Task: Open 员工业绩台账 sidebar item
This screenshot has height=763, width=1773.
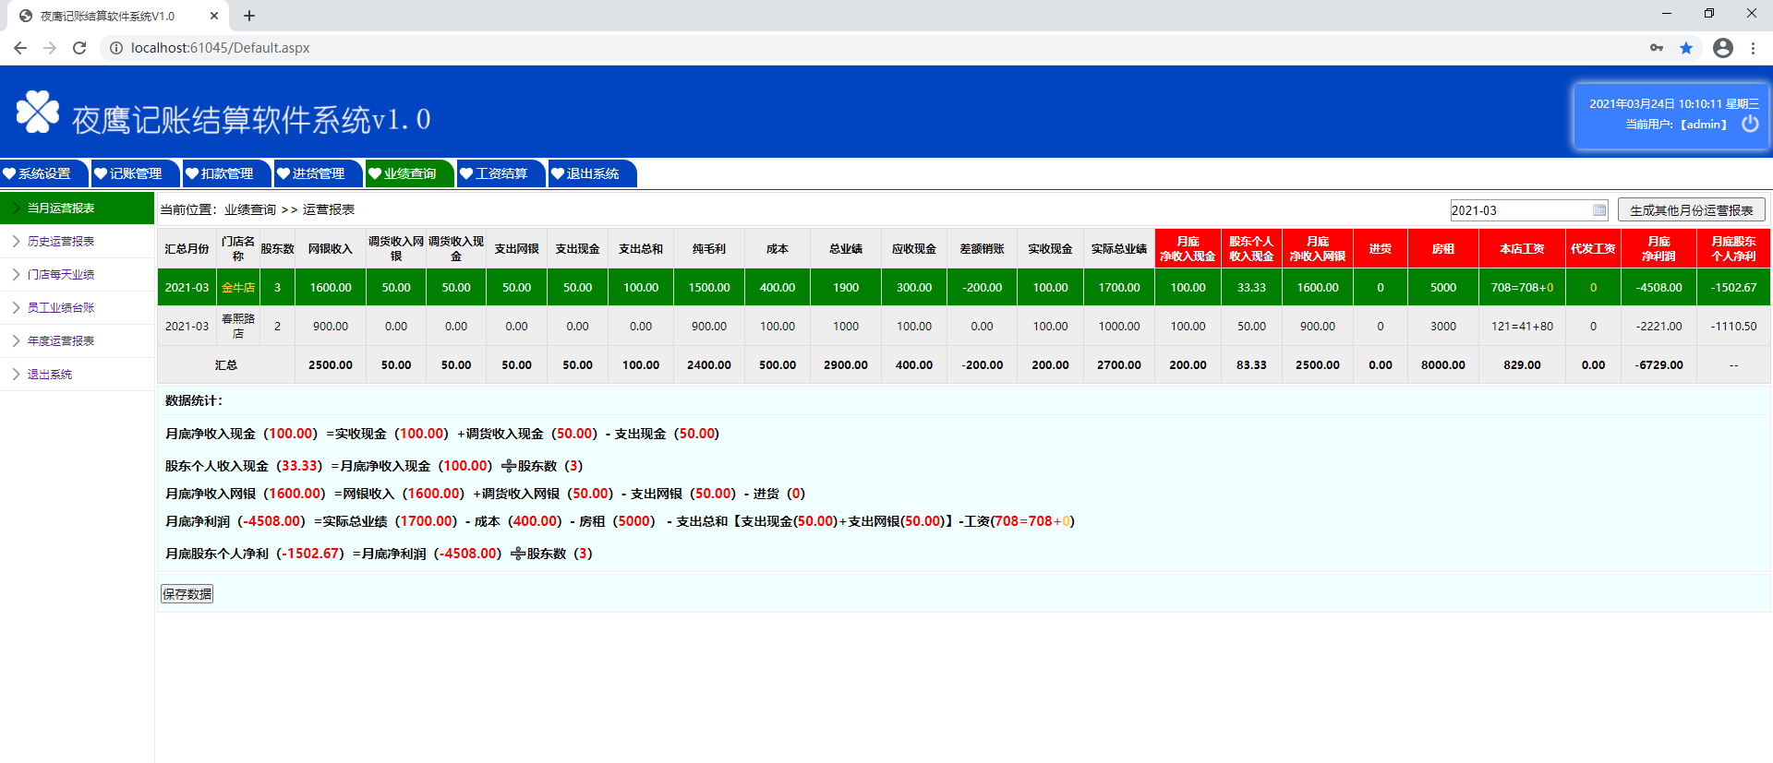Action: pos(77,308)
